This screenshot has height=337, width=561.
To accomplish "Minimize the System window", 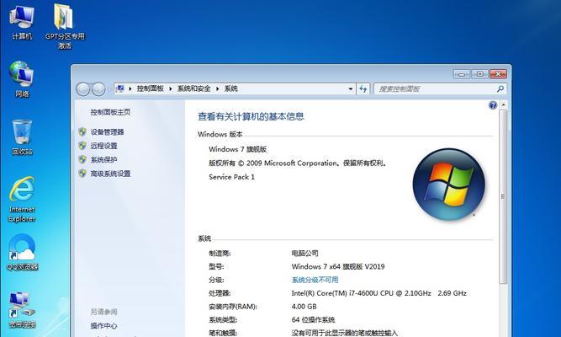I will [462, 74].
